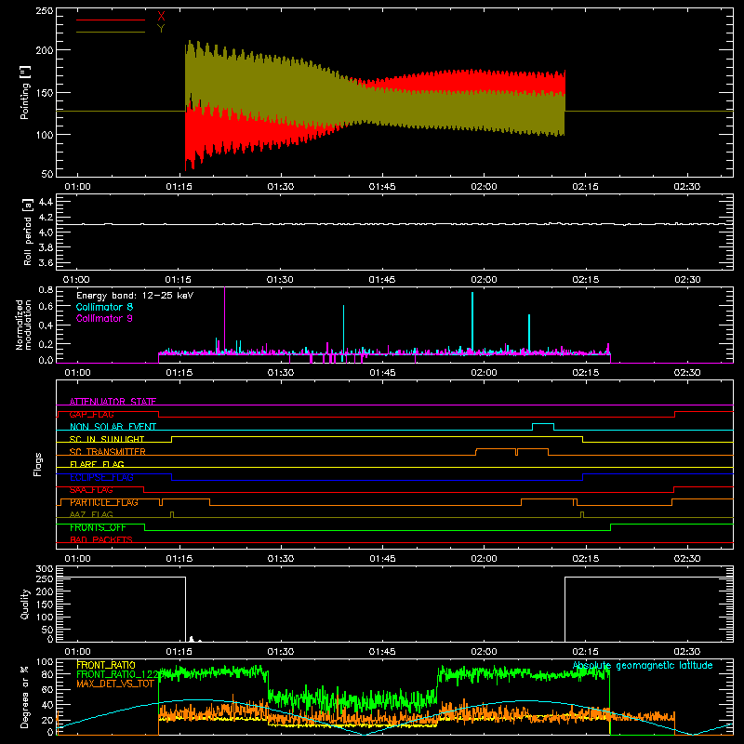744x744 pixels.
Task: Click the 0.6 tick on modulation axis
Action: click(46, 307)
